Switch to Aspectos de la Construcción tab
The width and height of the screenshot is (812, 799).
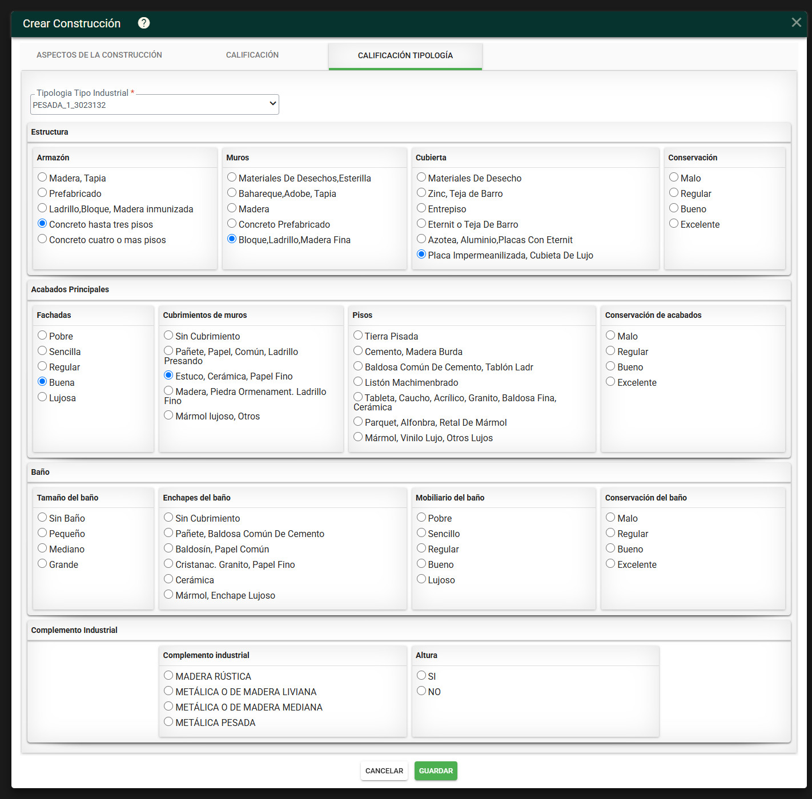coord(99,55)
